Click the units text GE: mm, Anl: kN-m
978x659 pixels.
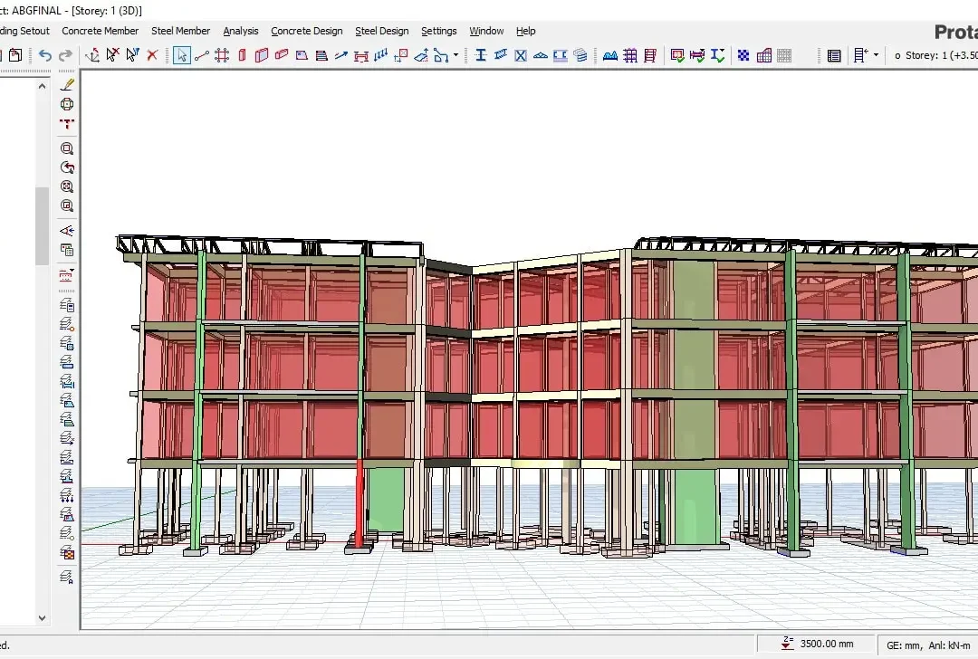click(928, 645)
